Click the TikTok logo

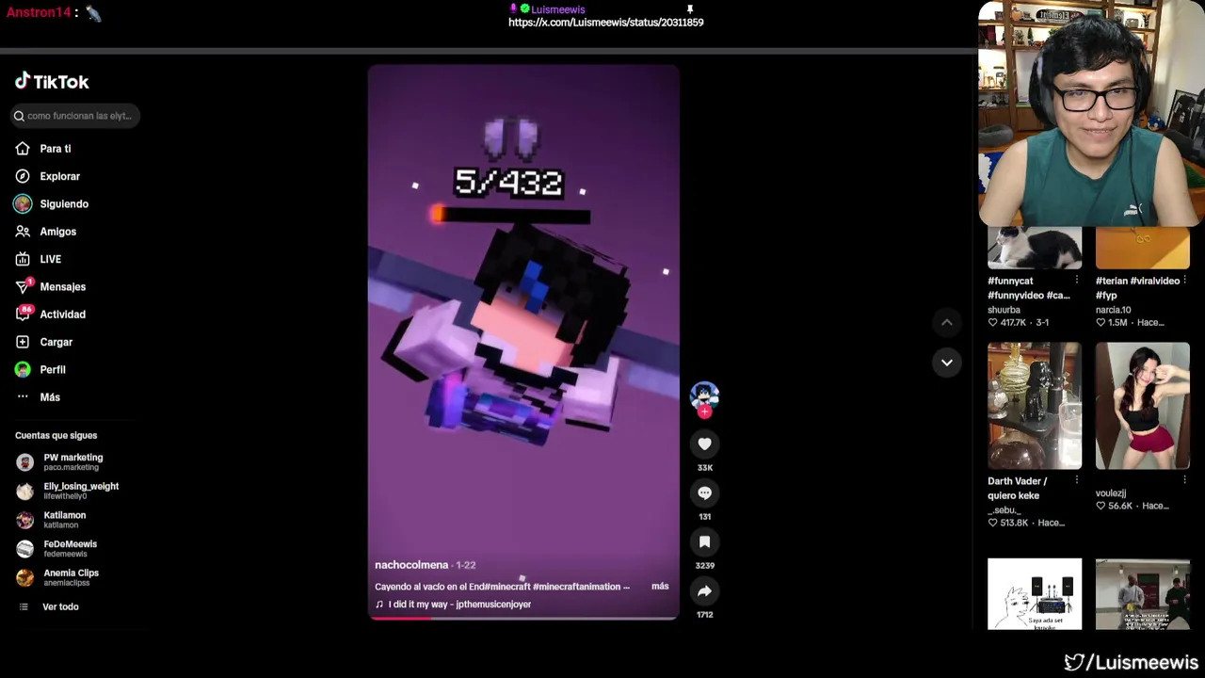point(52,82)
